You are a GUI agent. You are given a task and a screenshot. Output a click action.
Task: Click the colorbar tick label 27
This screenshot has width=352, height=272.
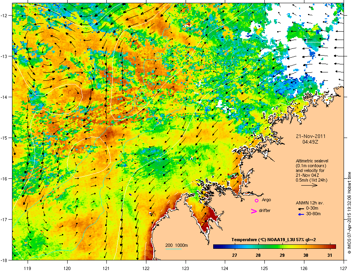click(x=234, y=255)
